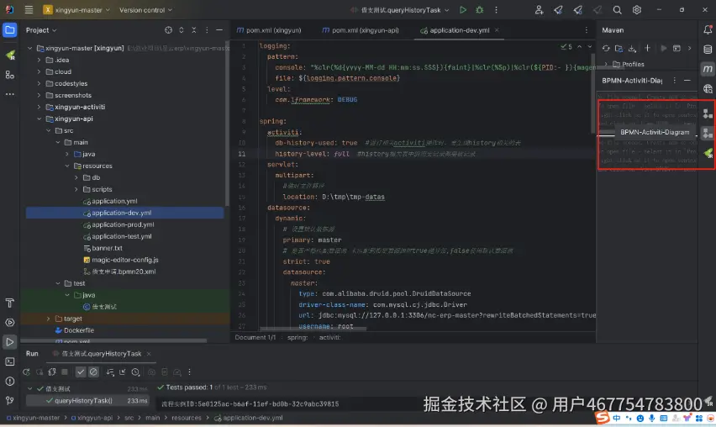The height and width of the screenshot is (427, 716).
Task: Expand the db folder
Action: [76, 177]
